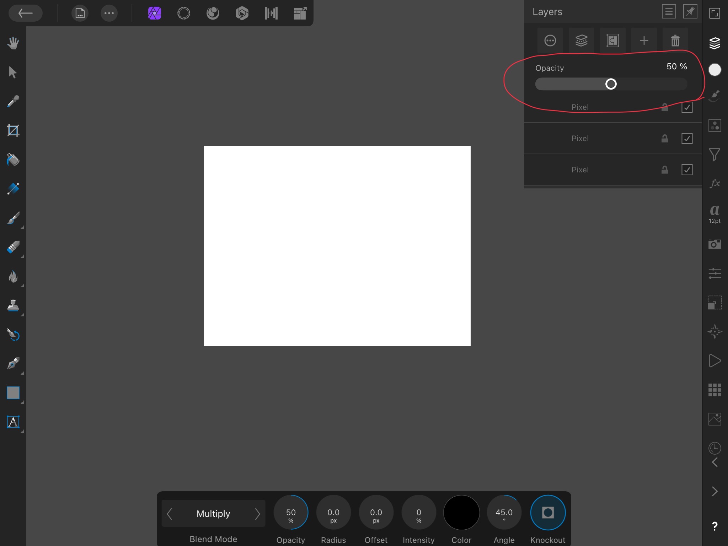The image size is (728, 546).
Task: Adjust the layer Opacity slider handle
Action: click(x=611, y=84)
